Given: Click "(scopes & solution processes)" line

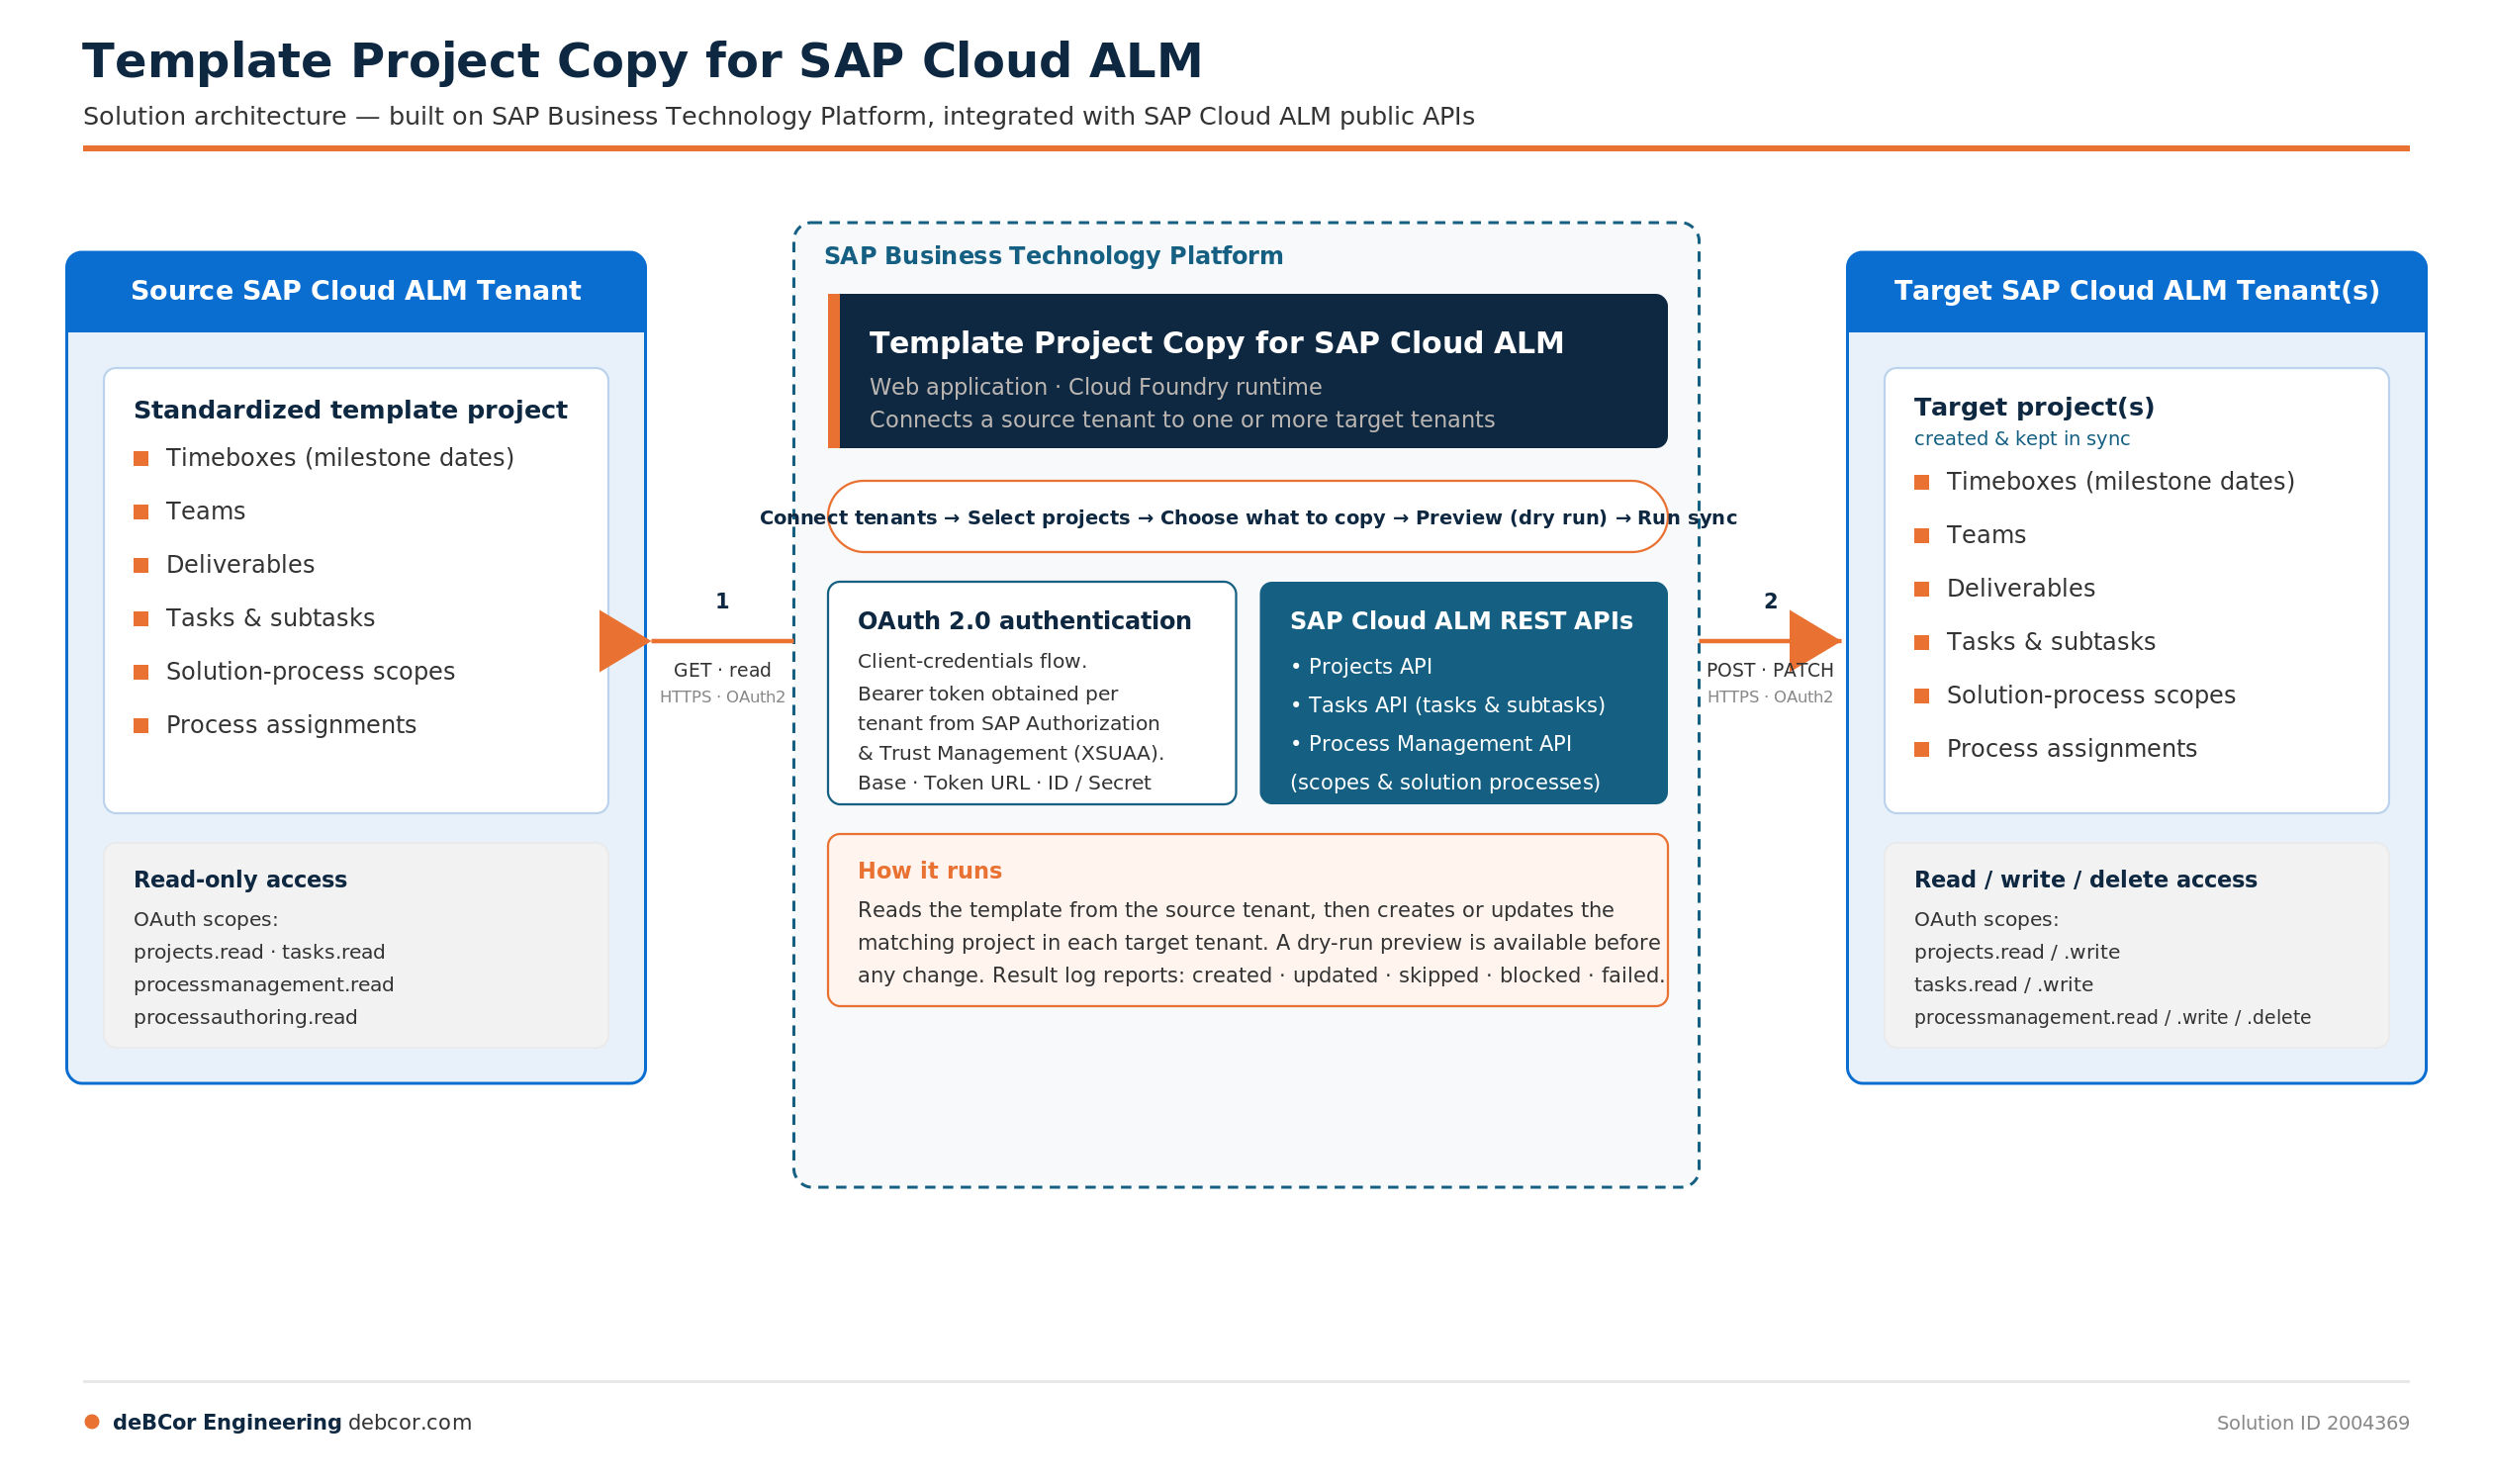Looking at the screenshot, I should (x=1444, y=783).
